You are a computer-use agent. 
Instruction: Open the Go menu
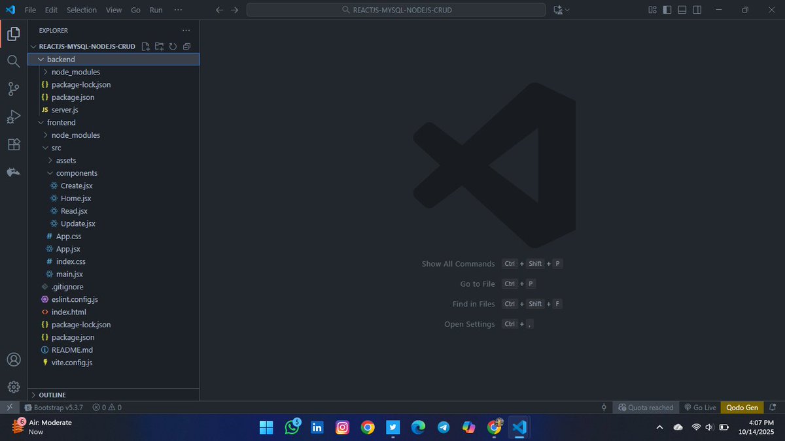(x=135, y=10)
